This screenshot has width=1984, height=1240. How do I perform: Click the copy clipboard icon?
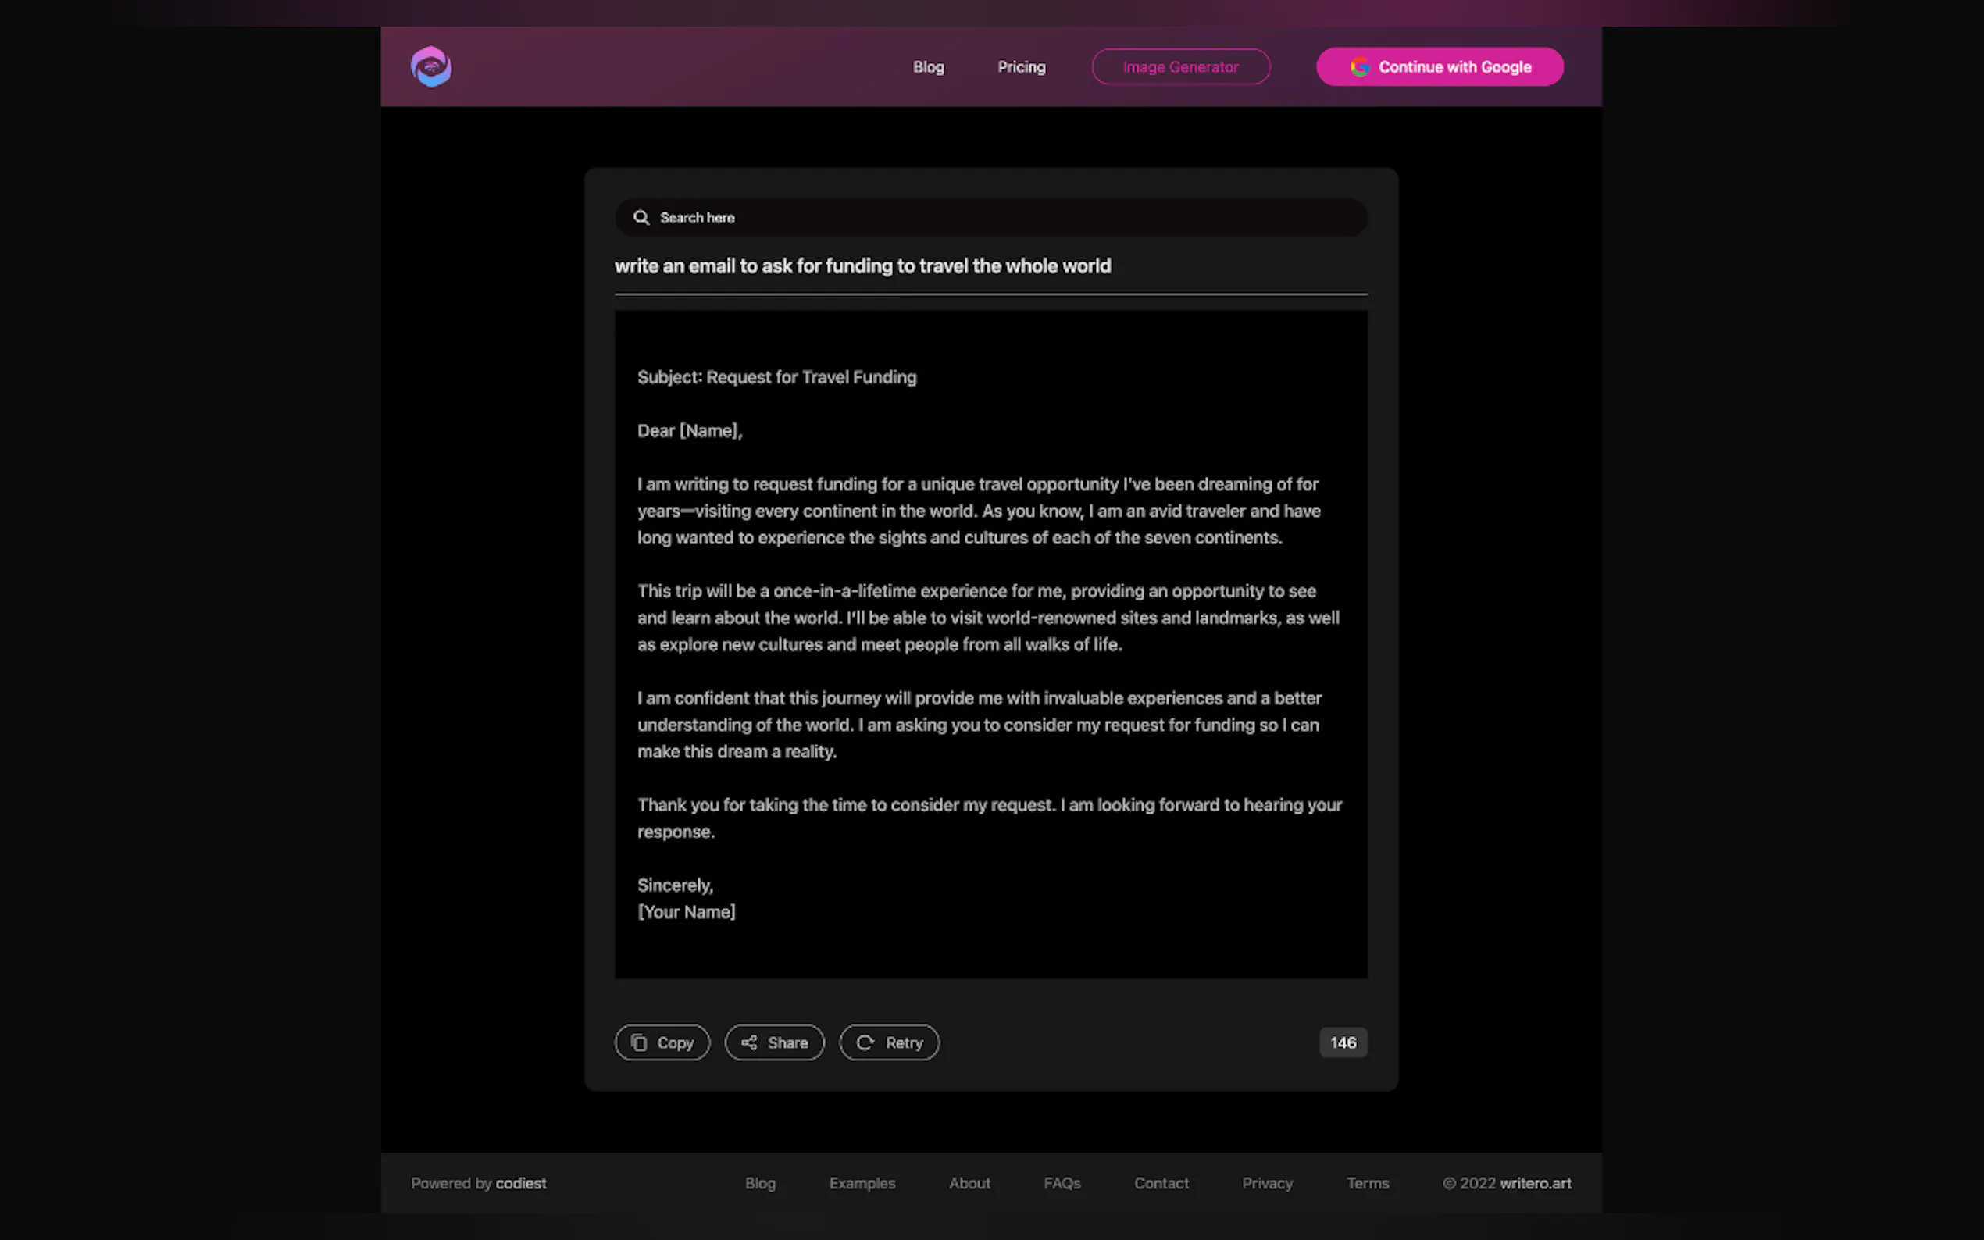pos(639,1042)
